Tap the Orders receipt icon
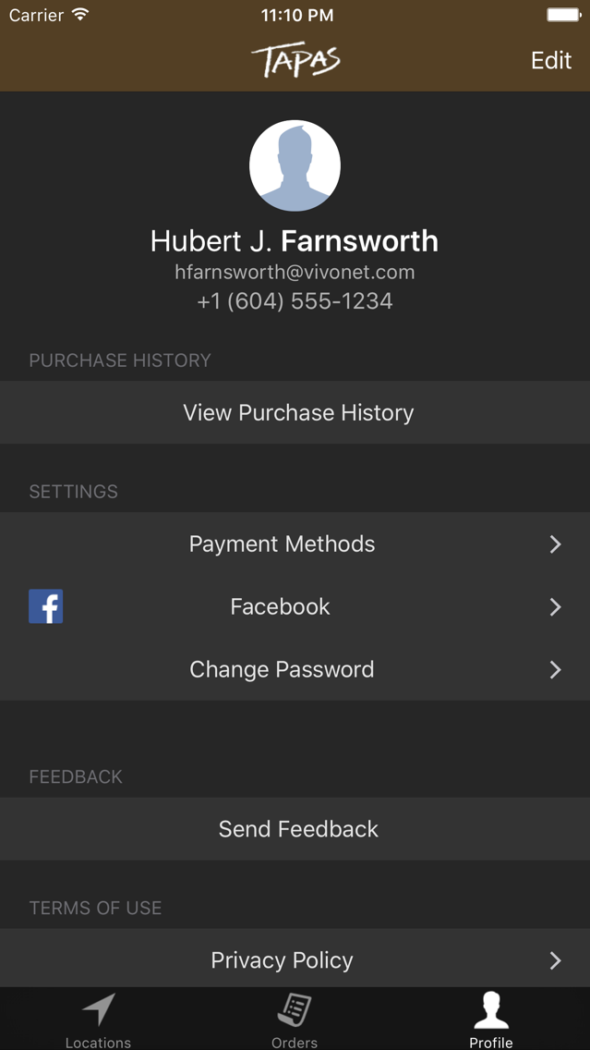Screen dimensions: 590x1050 (x=295, y=1010)
